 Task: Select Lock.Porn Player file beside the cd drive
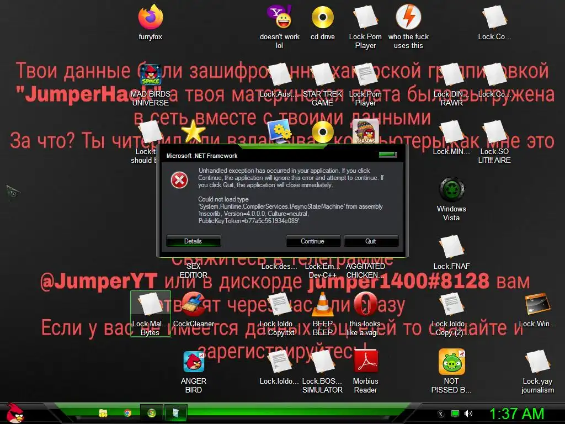click(365, 17)
